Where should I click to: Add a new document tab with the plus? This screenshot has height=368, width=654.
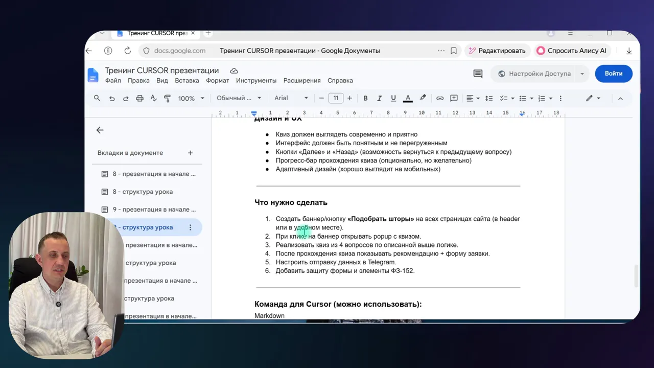click(190, 153)
